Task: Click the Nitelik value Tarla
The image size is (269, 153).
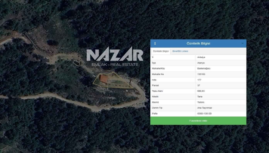Action: pyautogui.click(x=200, y=97)
